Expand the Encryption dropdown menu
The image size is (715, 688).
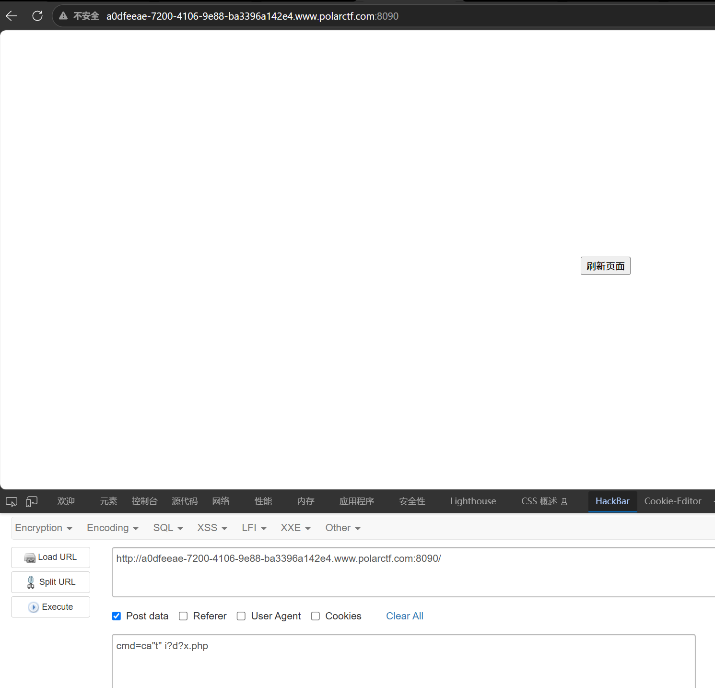coord(44,528)
